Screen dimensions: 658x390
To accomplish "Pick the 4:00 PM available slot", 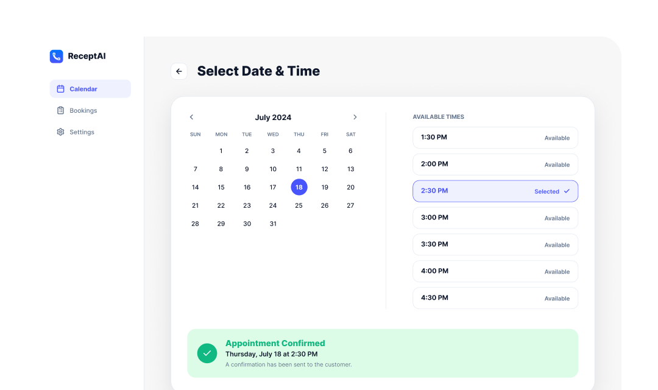I will [495, 272].
